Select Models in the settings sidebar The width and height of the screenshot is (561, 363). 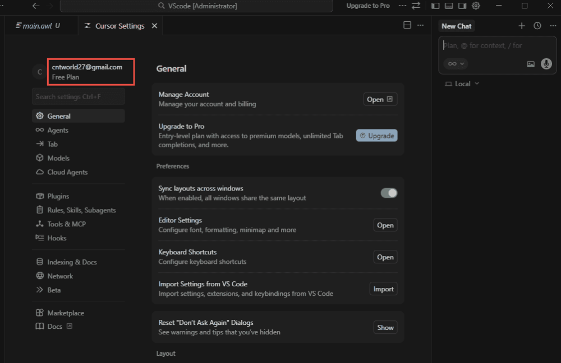coord(58,158)
